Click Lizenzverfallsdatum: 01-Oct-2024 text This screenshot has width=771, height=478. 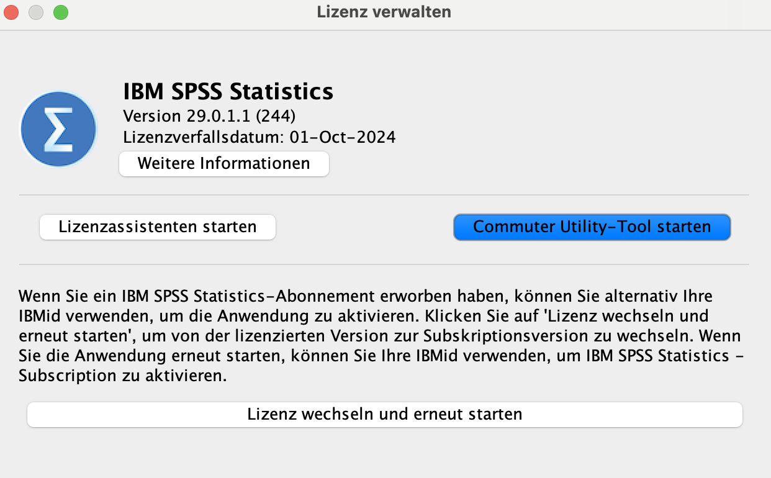[259, 137]
